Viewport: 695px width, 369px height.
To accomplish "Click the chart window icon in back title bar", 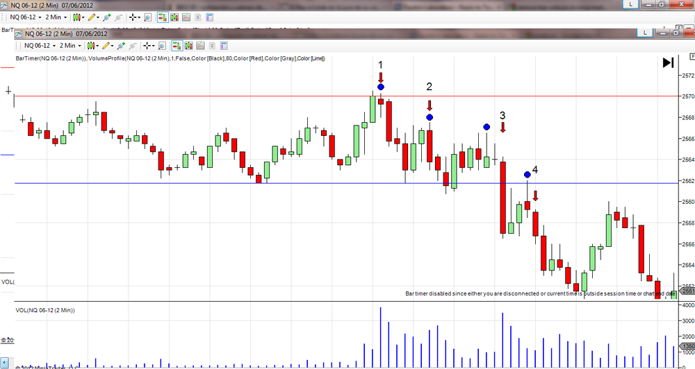I will 4,6.
